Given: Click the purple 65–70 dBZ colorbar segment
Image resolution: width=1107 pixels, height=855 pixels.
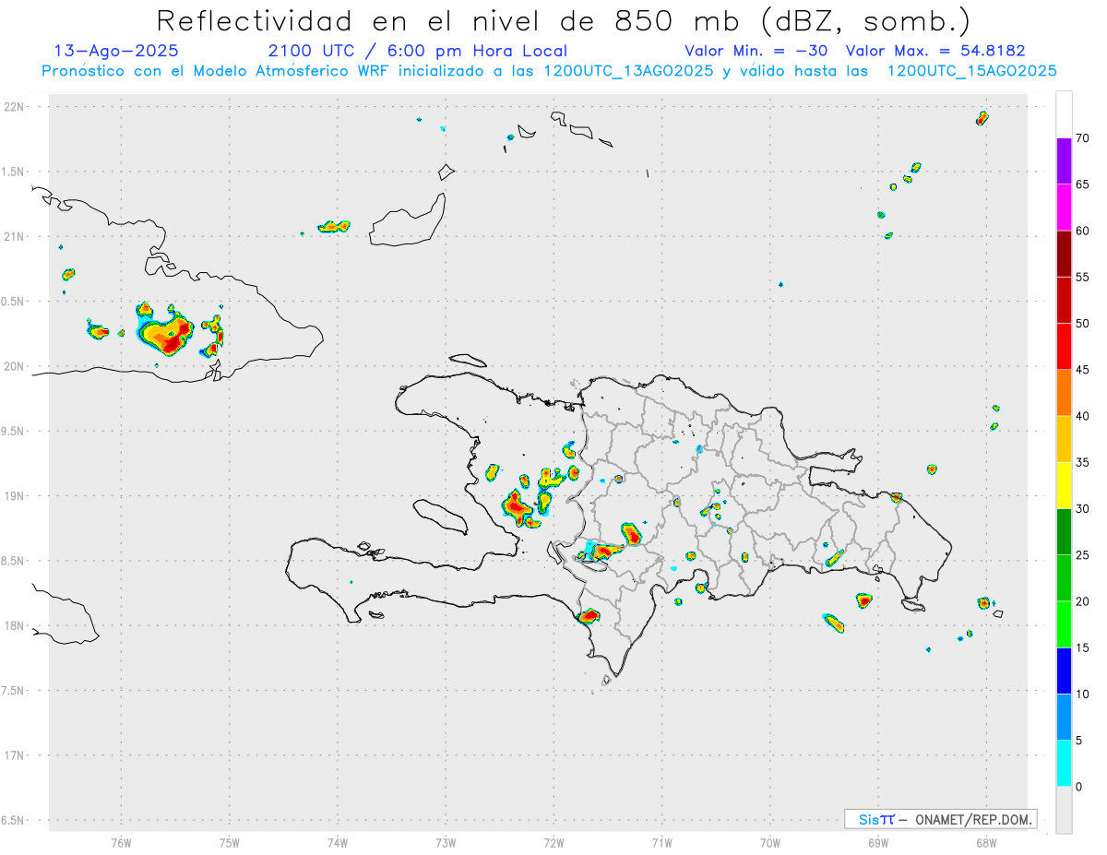Looking at the screenshot, I should tap(1064, 160).
